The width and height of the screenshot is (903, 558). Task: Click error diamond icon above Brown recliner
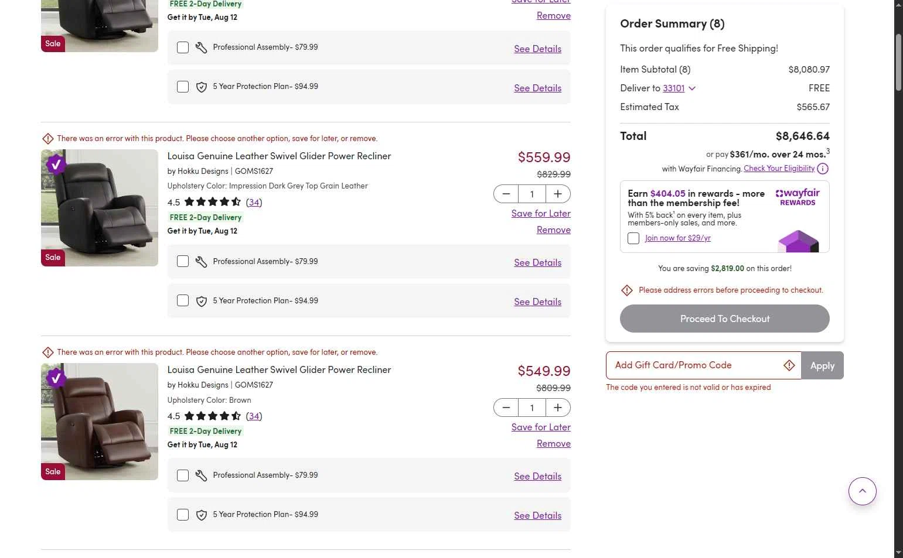(48, 352)
